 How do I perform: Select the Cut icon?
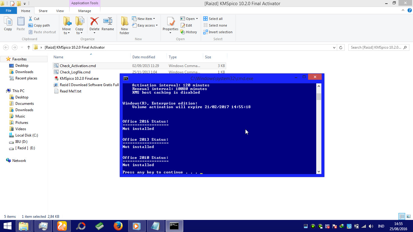(x=34, y=18)
